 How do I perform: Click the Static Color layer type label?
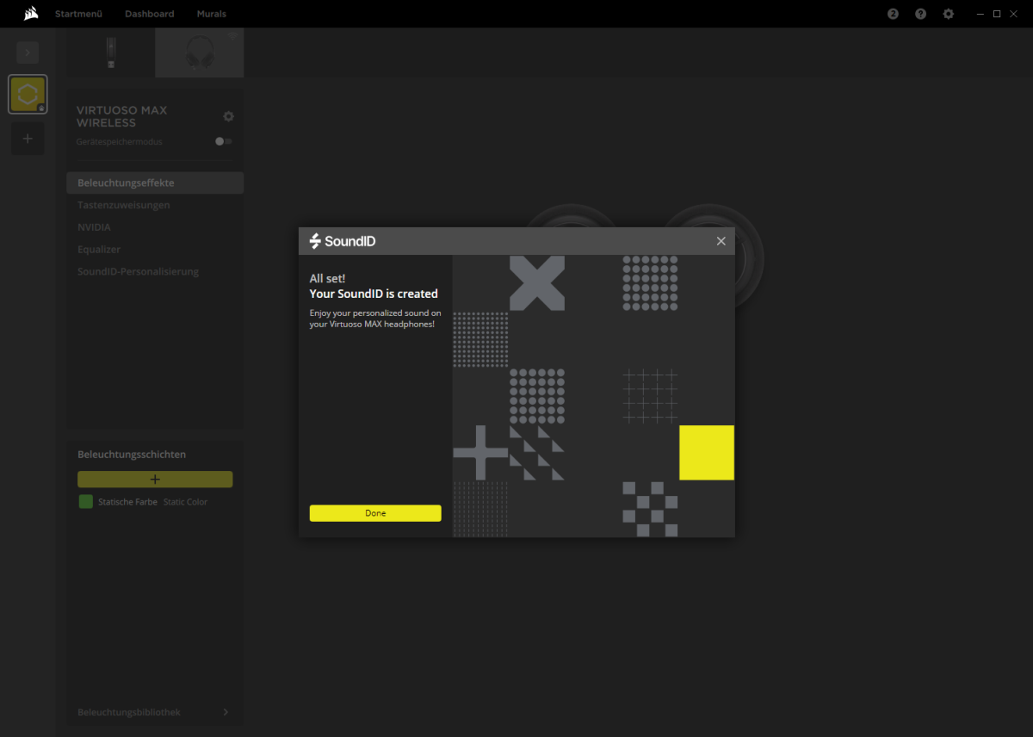[x=185, y=502]
